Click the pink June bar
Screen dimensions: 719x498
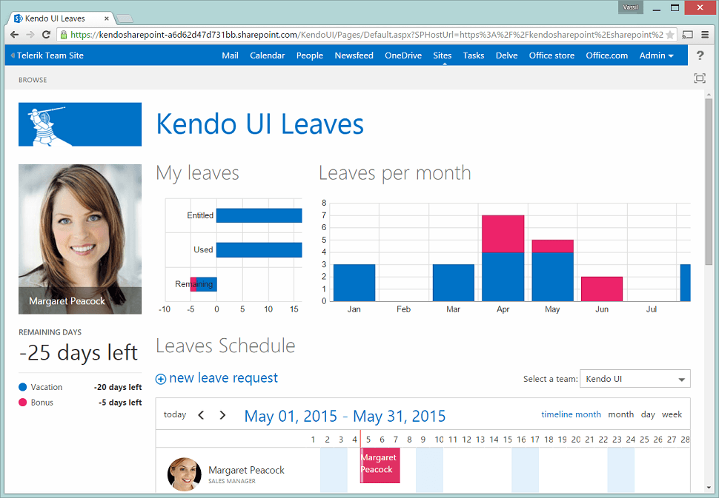coord(602,289)
